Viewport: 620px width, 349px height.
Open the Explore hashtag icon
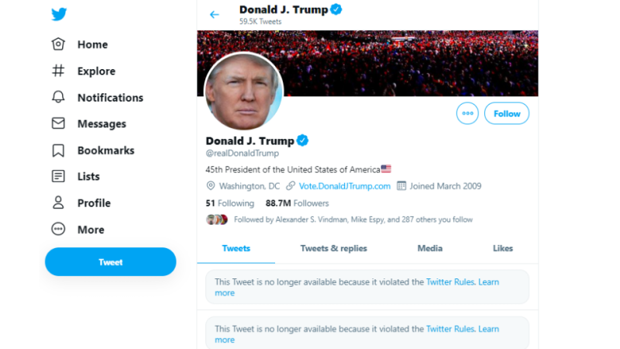click(x=58, y=71)
